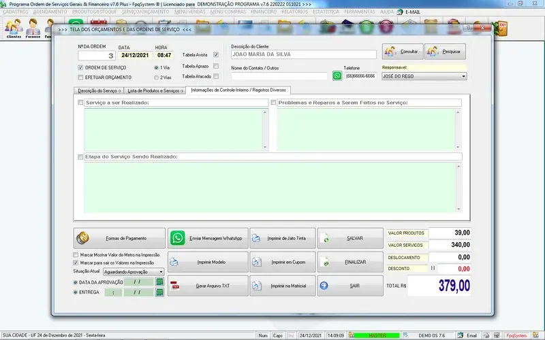Switch to Lista de Produtos e Serviços tab
Screen dimensions: 545x340
[x=155, y=90]
